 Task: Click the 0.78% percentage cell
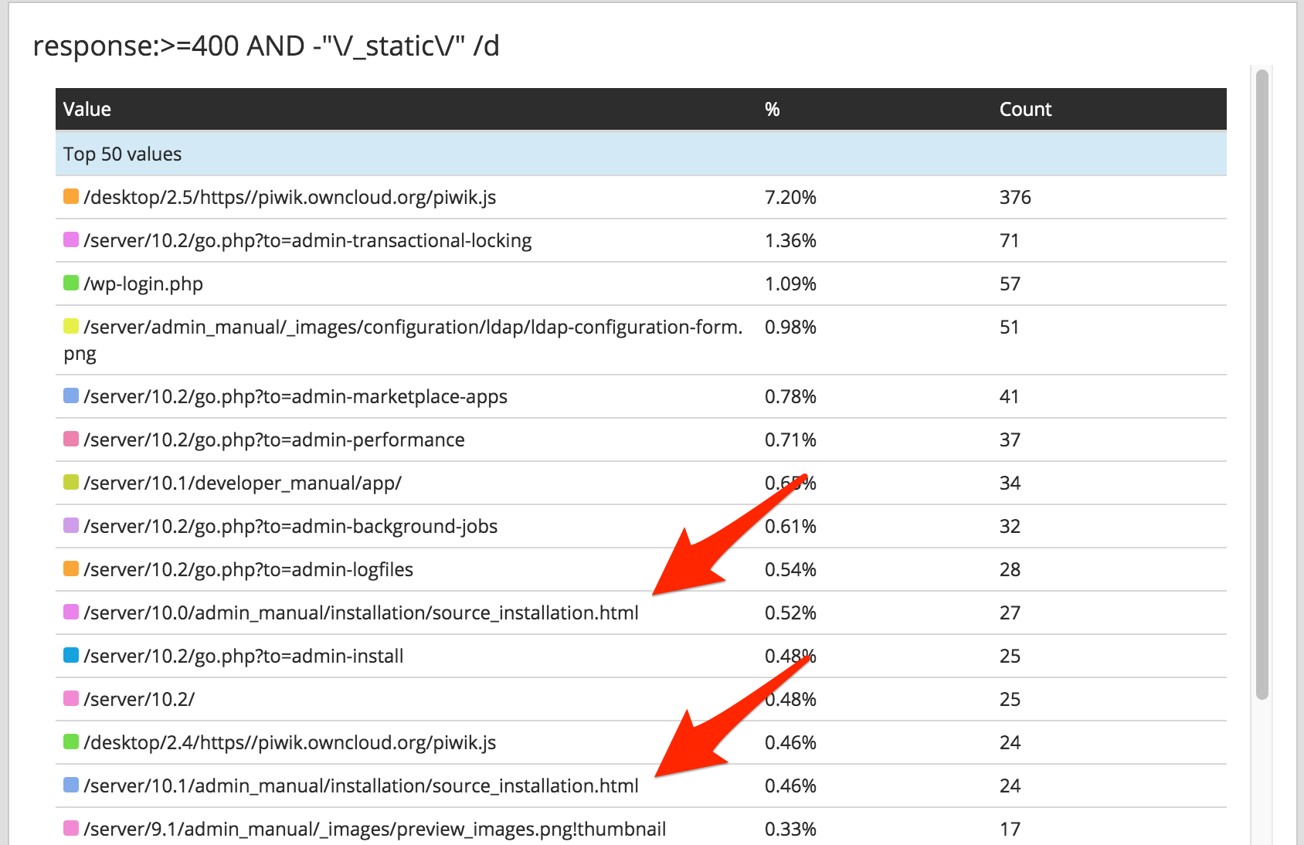coord(790,396)
